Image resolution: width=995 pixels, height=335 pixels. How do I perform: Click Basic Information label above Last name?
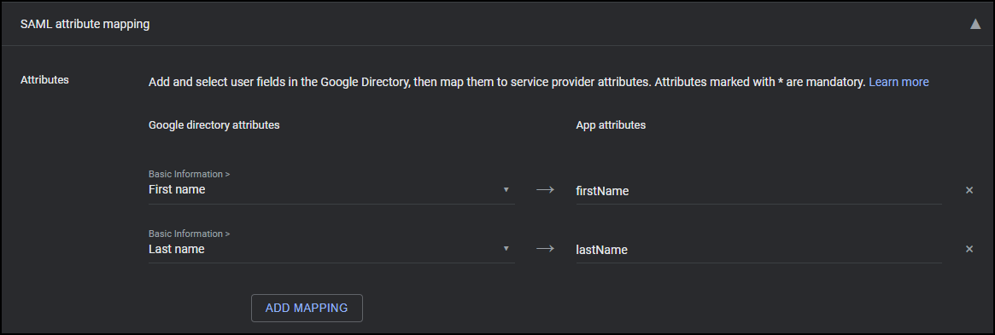tap(189, 234)
